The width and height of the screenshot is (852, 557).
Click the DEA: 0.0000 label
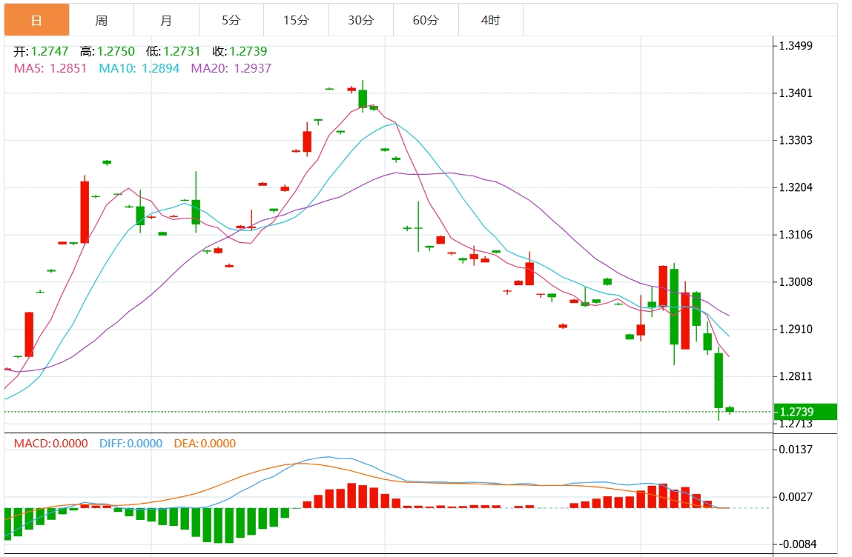coord(205,444)
